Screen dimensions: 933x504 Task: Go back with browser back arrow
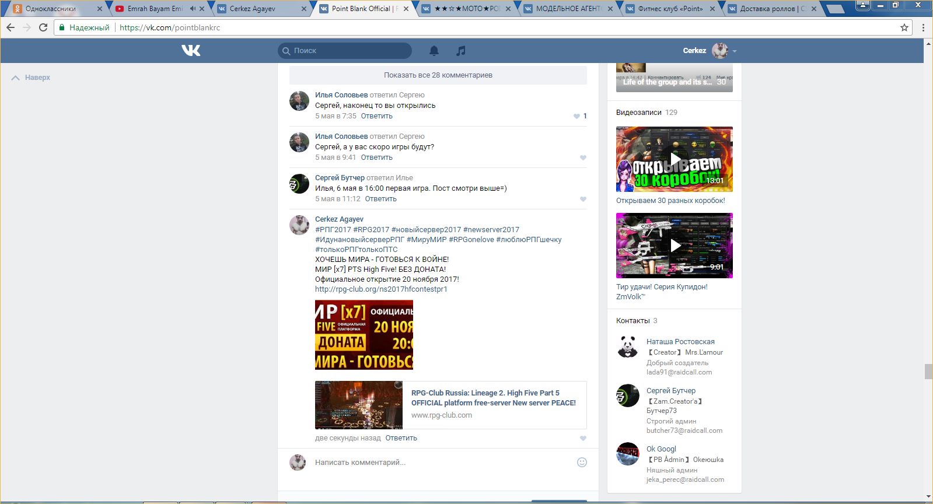(11, 27)
